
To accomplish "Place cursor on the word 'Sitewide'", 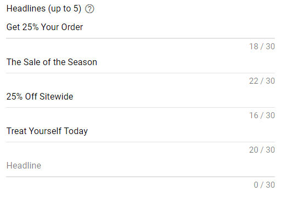I will 57,96.
